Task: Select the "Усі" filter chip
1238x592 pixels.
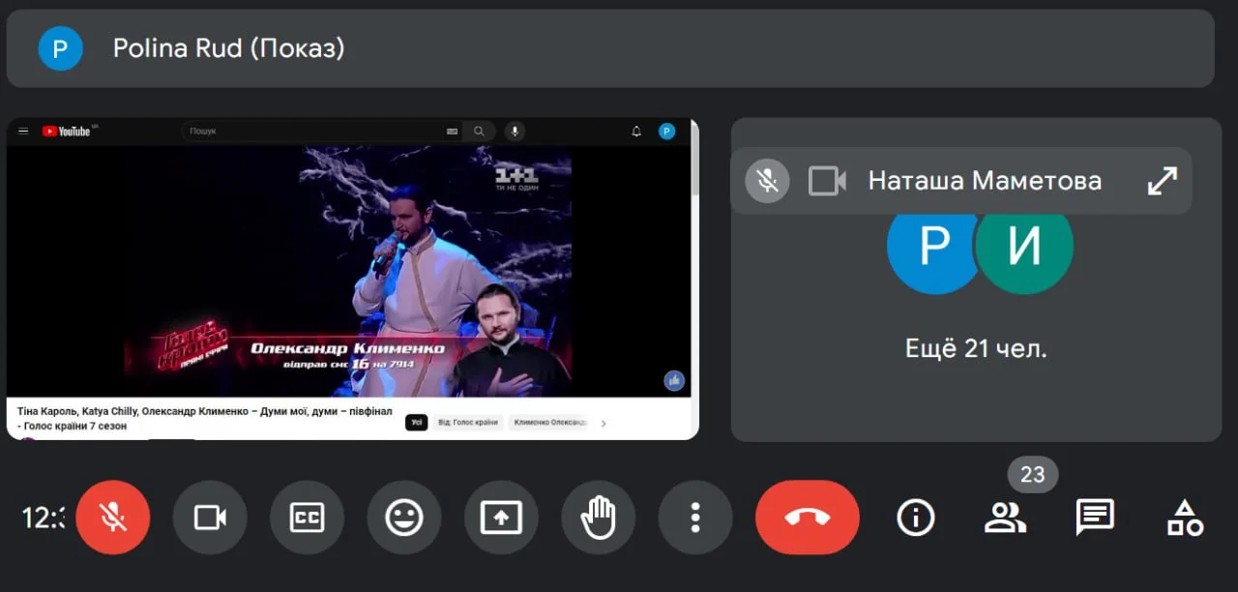Action: click(416, 423)
